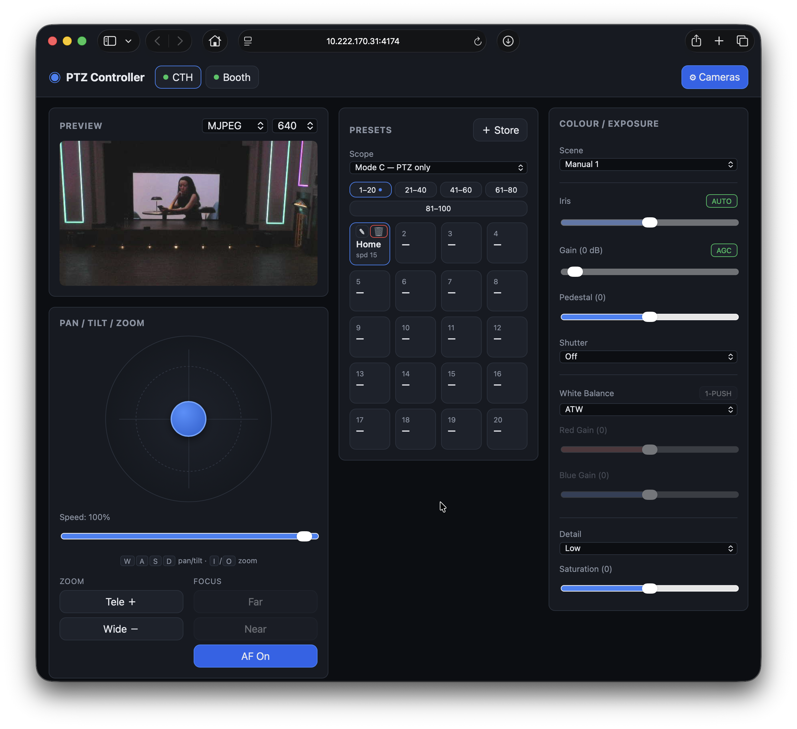
Task: Open the sidebar chevron menu in Safari toolbar
Action: [128, 41]
